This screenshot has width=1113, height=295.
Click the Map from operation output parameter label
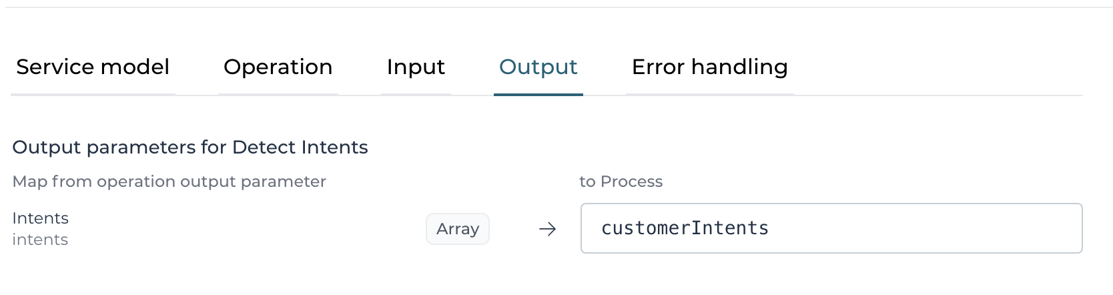pyautogui.click(x=169, y=182)
